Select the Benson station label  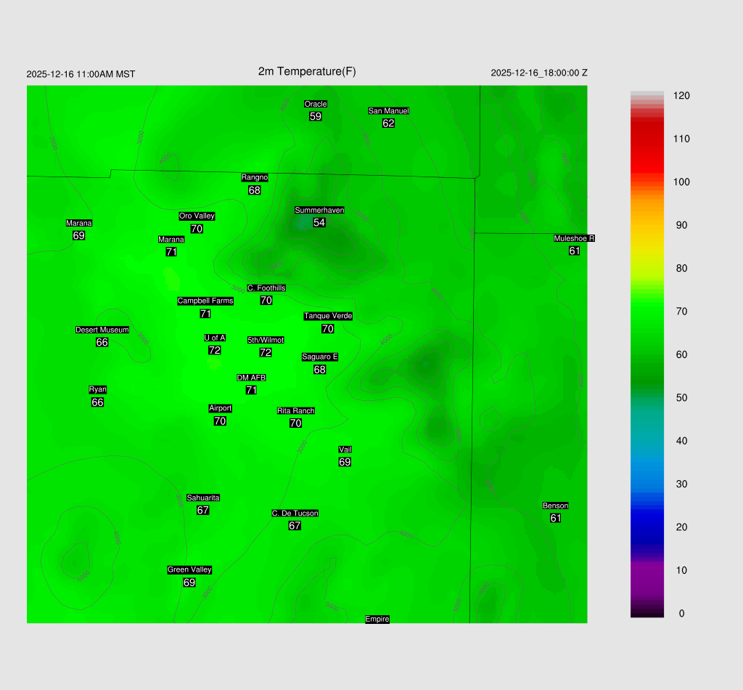pyautogui.click(x=556, y=506)
